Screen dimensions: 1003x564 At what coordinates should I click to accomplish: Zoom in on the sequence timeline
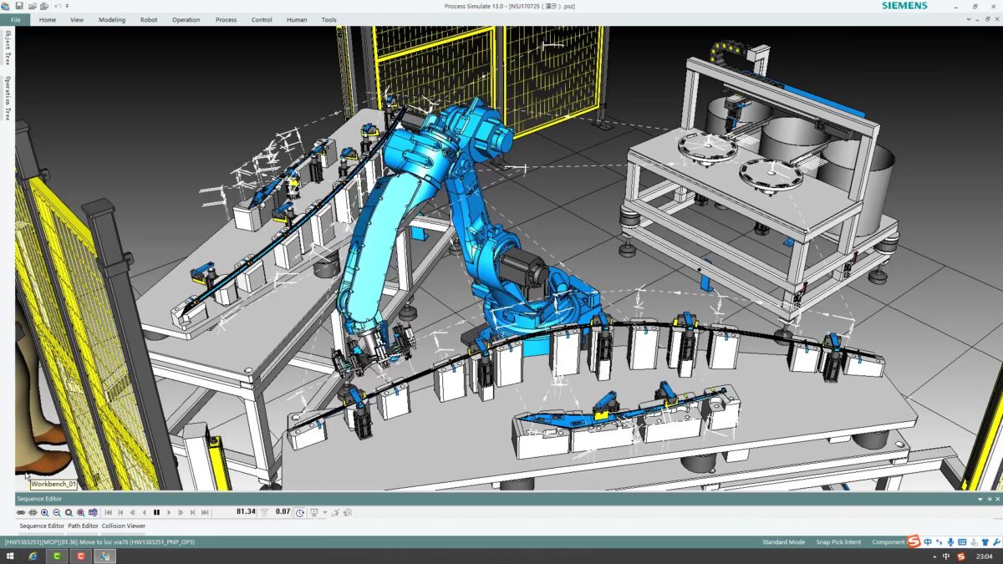[44, 512]
